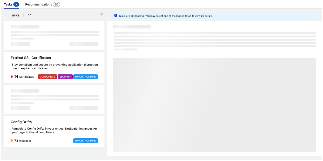The height and width of the screenshot is (161, 323).
Task: Click the blue info icon in loading banner
Action: (x=116, y=16)
